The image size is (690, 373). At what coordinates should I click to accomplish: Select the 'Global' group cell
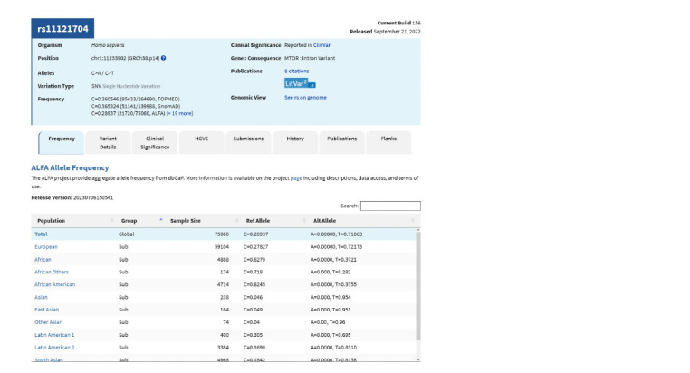126,234
